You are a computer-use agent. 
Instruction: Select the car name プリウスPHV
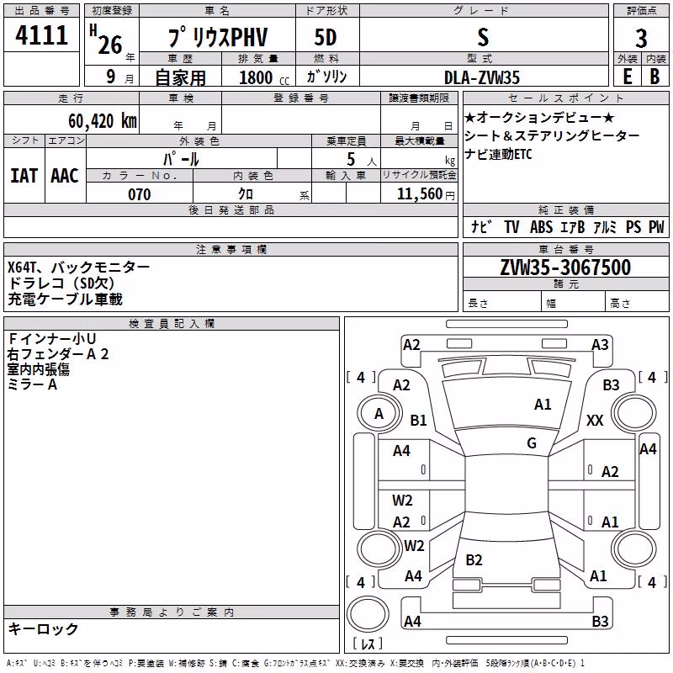pyautogui.click(x=218, y=37)
